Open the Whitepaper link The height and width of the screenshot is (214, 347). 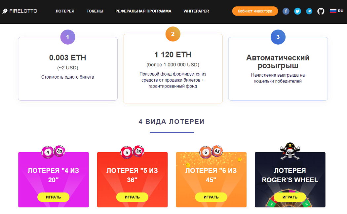coord(196,11)
